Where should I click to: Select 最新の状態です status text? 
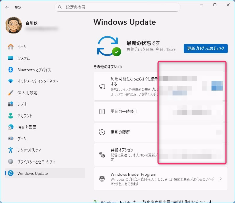(x=143, y=43)
